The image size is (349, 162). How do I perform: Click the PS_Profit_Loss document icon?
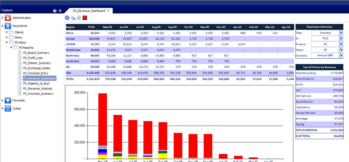click(x=20, y=58)
